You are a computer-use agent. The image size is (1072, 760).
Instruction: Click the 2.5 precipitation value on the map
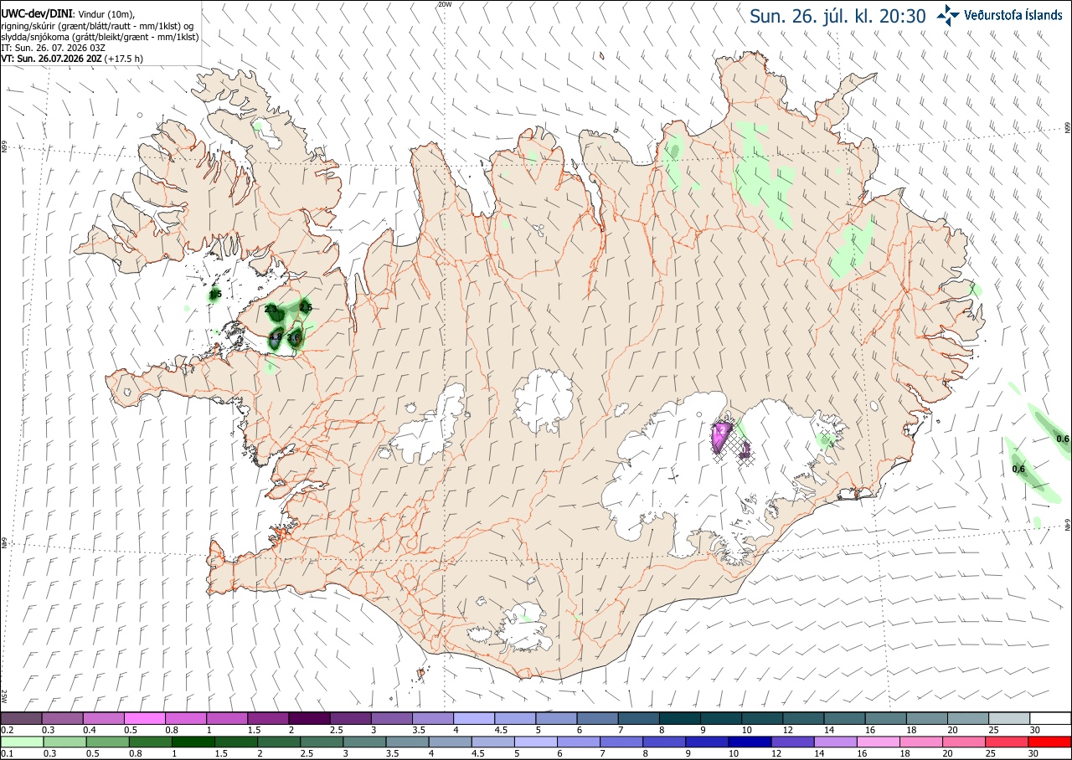click(x=306, y=308)
